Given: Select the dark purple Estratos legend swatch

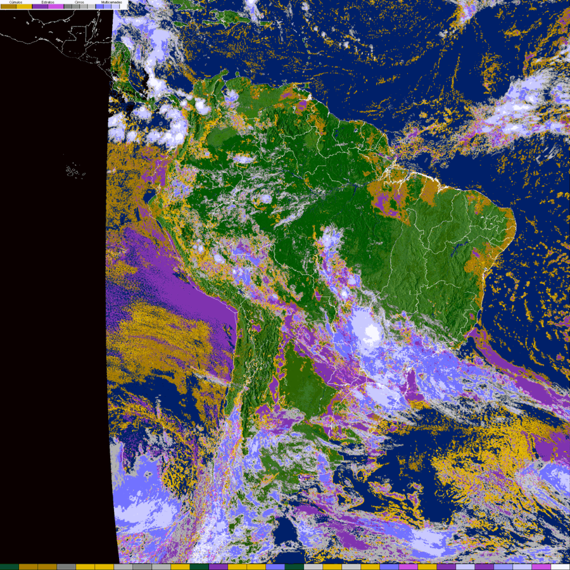Looking at the screenshot, I should coord(40,6).
